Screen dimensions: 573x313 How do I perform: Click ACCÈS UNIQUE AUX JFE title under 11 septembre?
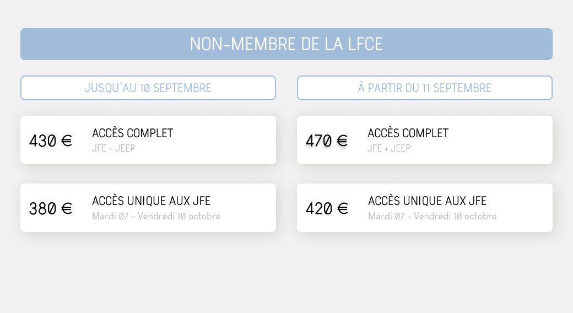click(427, 201)
